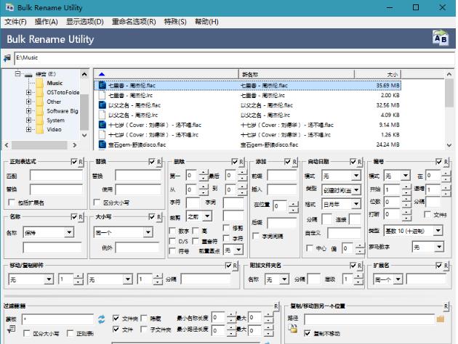
Task: Toggle the D/S checkbox in 删除 group
Action: tap(172, 241)
